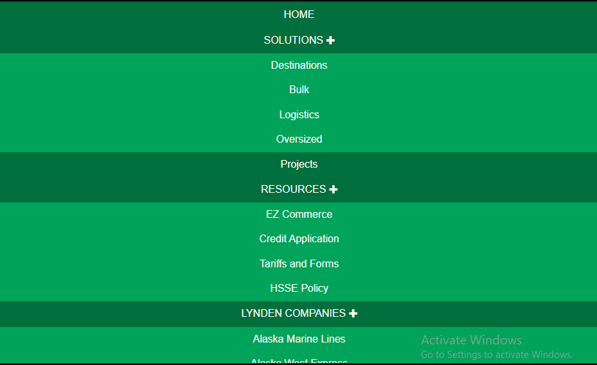This screenshot has height=365, width=597.
Task: Click the plus icon next to SOLUTIONS
Action: [x=331, y=40]
